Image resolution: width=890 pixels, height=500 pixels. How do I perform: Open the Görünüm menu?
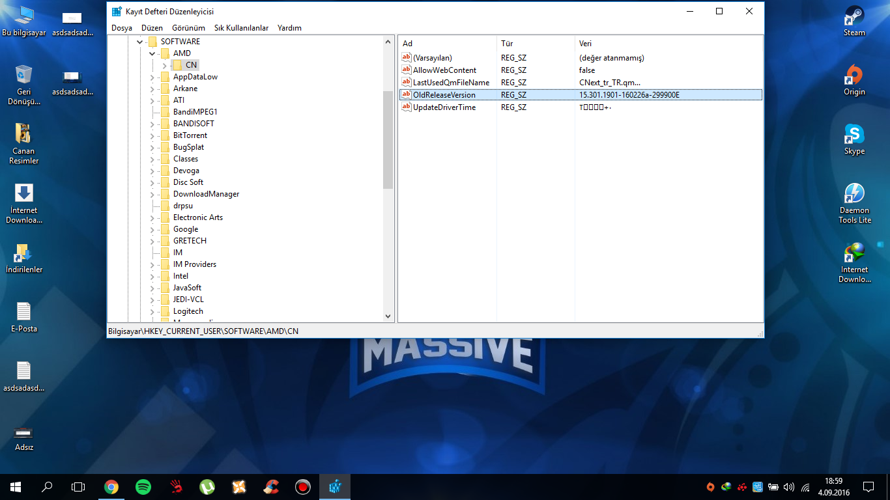[x=188, y=28]
